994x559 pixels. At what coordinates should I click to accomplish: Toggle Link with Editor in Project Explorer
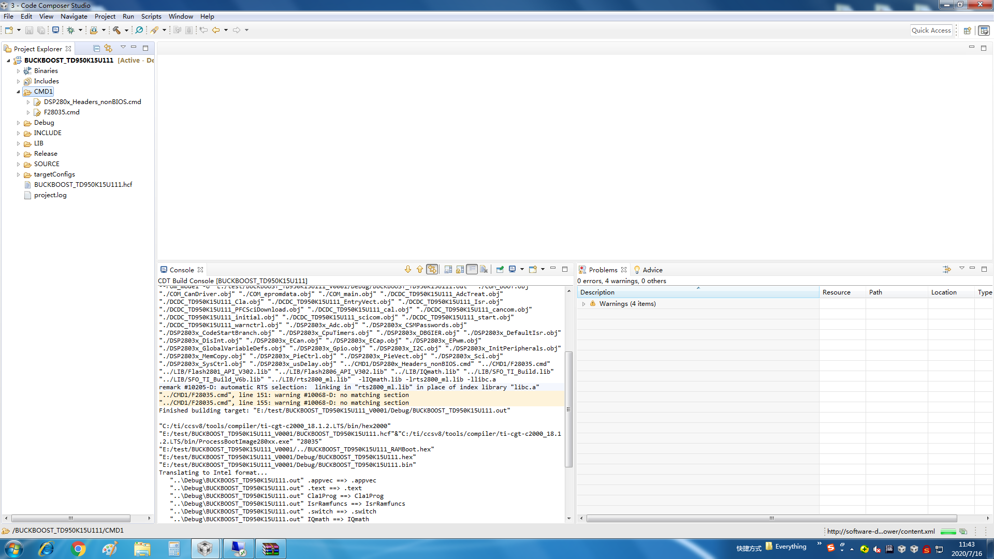click(108, 48)
